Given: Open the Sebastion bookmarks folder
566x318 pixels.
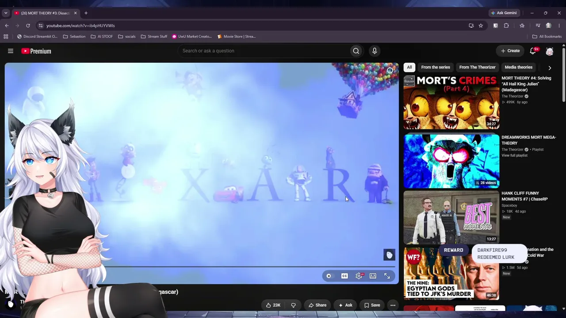Looking at the screenshot, I should pos(74,37).
